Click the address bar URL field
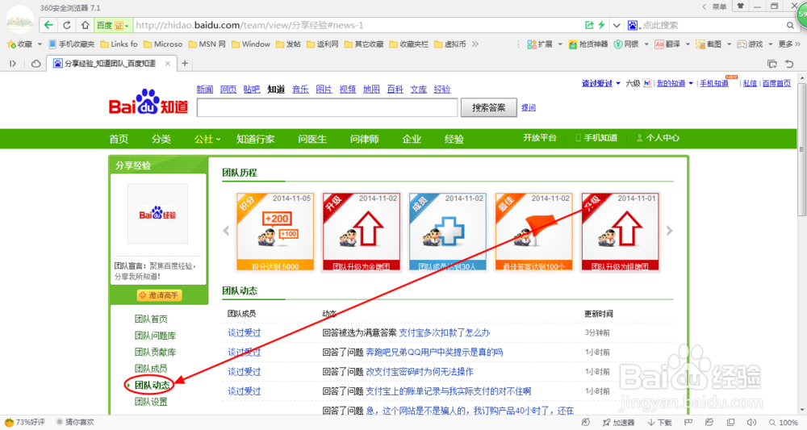 (x=358, y=25)
